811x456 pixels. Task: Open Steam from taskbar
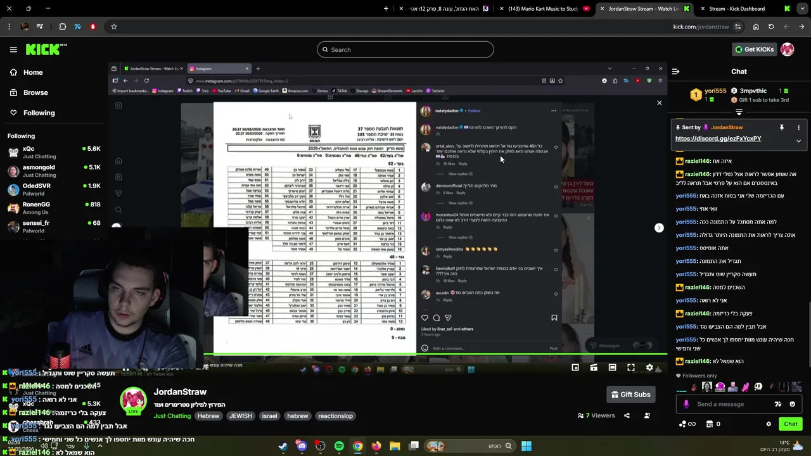[283, 446]
